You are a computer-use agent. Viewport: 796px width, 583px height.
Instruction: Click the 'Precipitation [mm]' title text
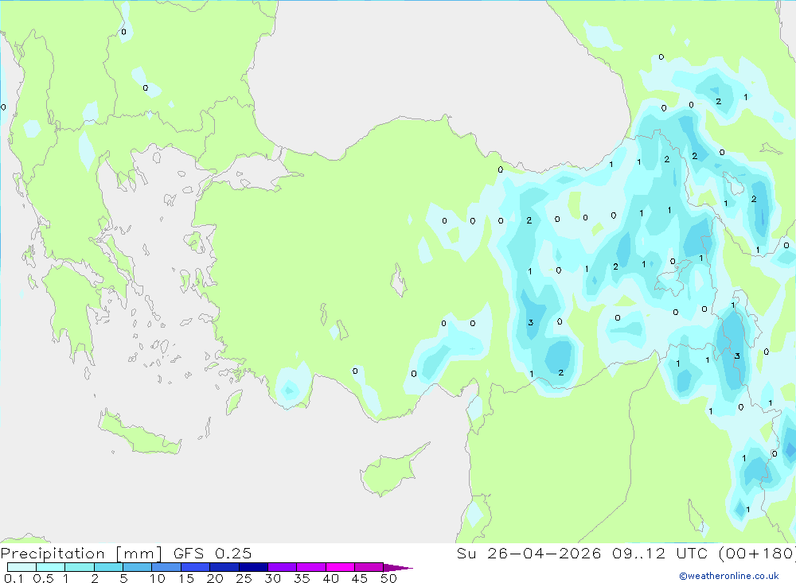click(81, 554)
